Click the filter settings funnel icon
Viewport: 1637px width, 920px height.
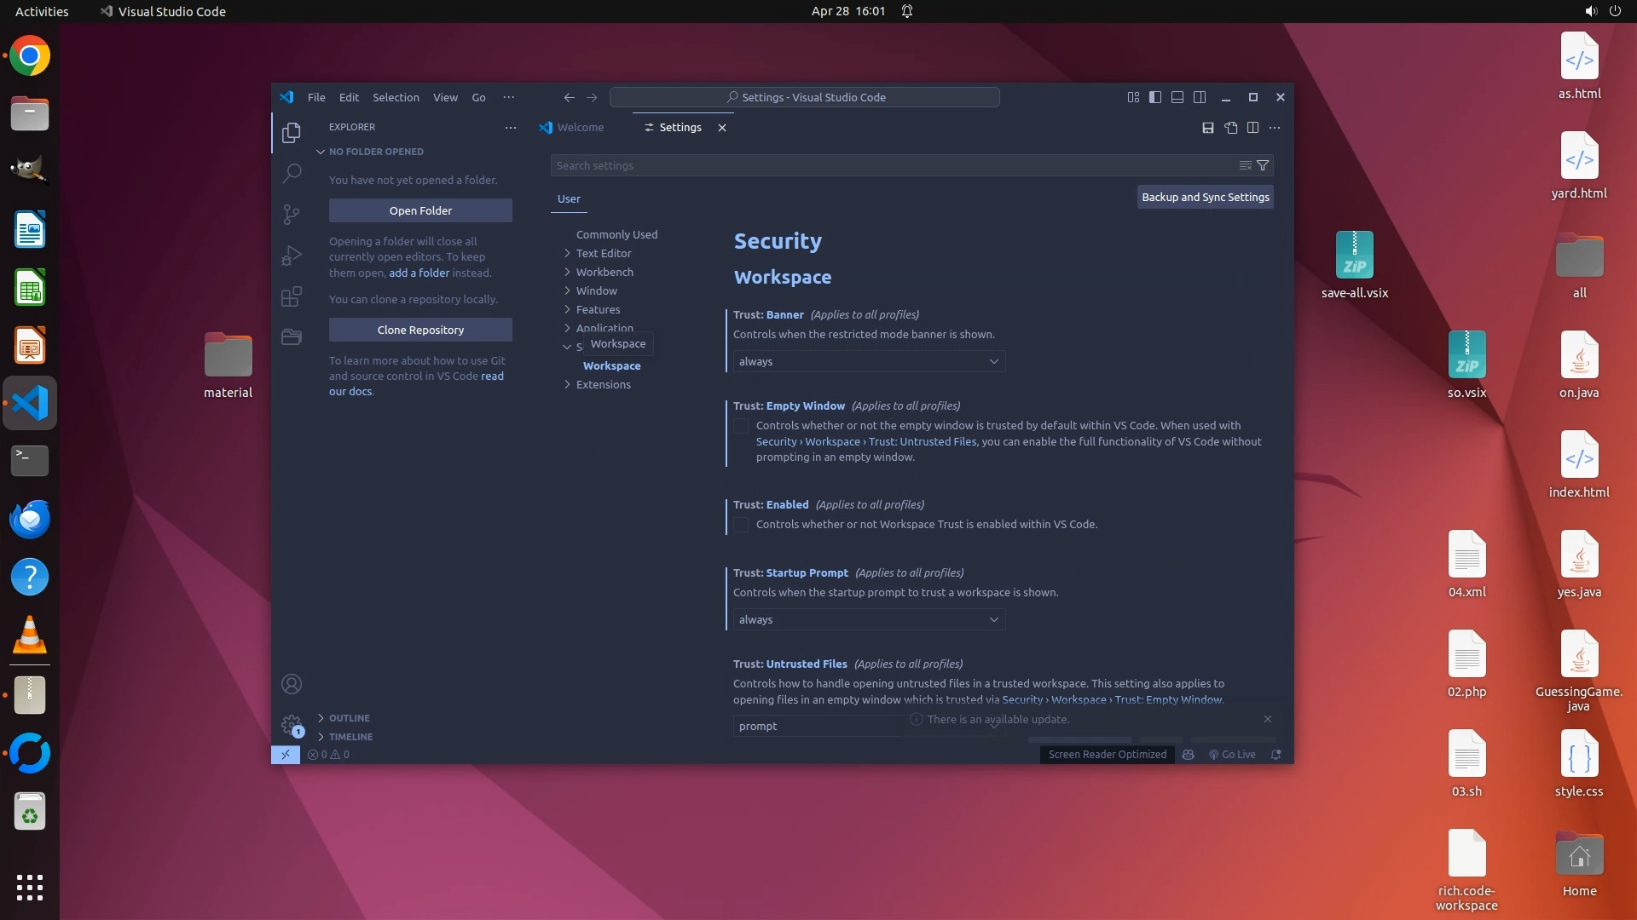point(1263,165)
